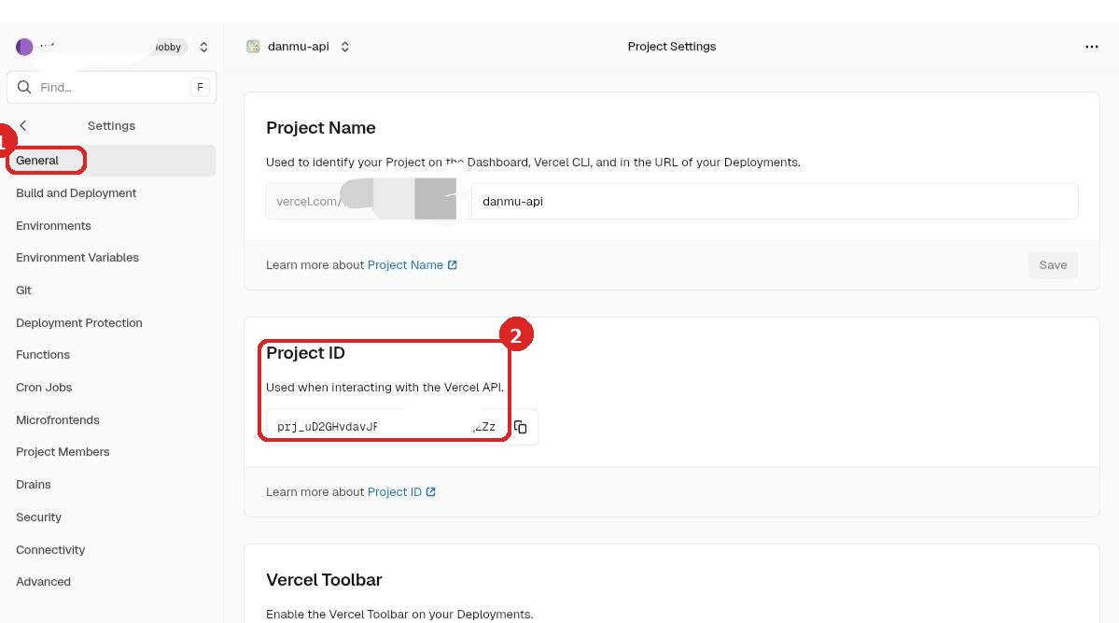This screenshot has height=623, width=1119.
Task: Open the Git settings section
Action: pos(23,290)
